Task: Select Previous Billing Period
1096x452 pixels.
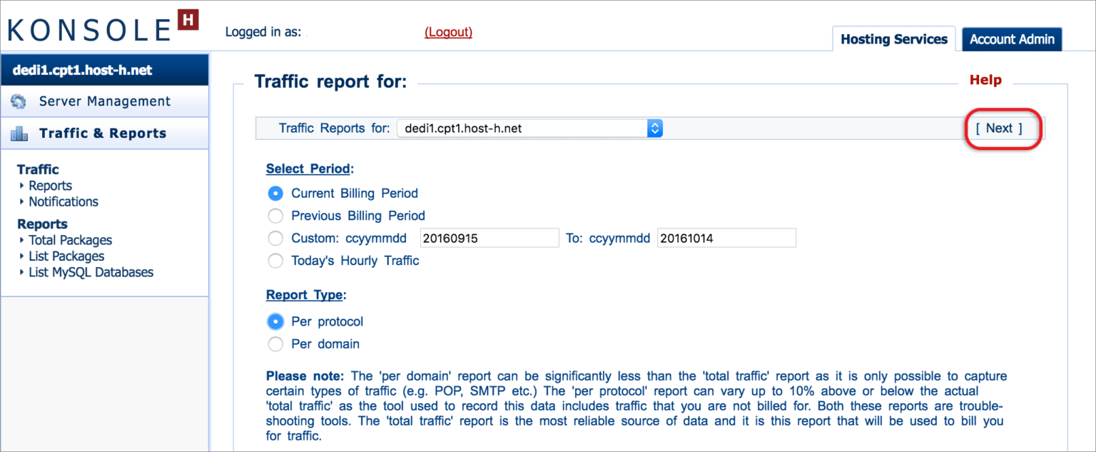Action: point(275,216)
